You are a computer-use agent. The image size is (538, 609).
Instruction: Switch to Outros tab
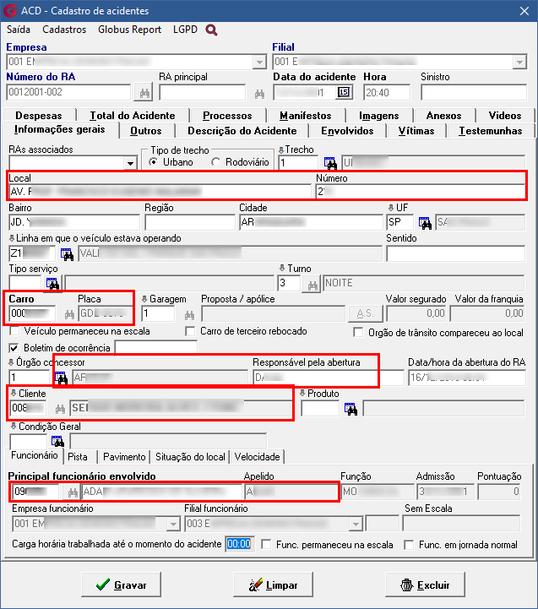145,131
